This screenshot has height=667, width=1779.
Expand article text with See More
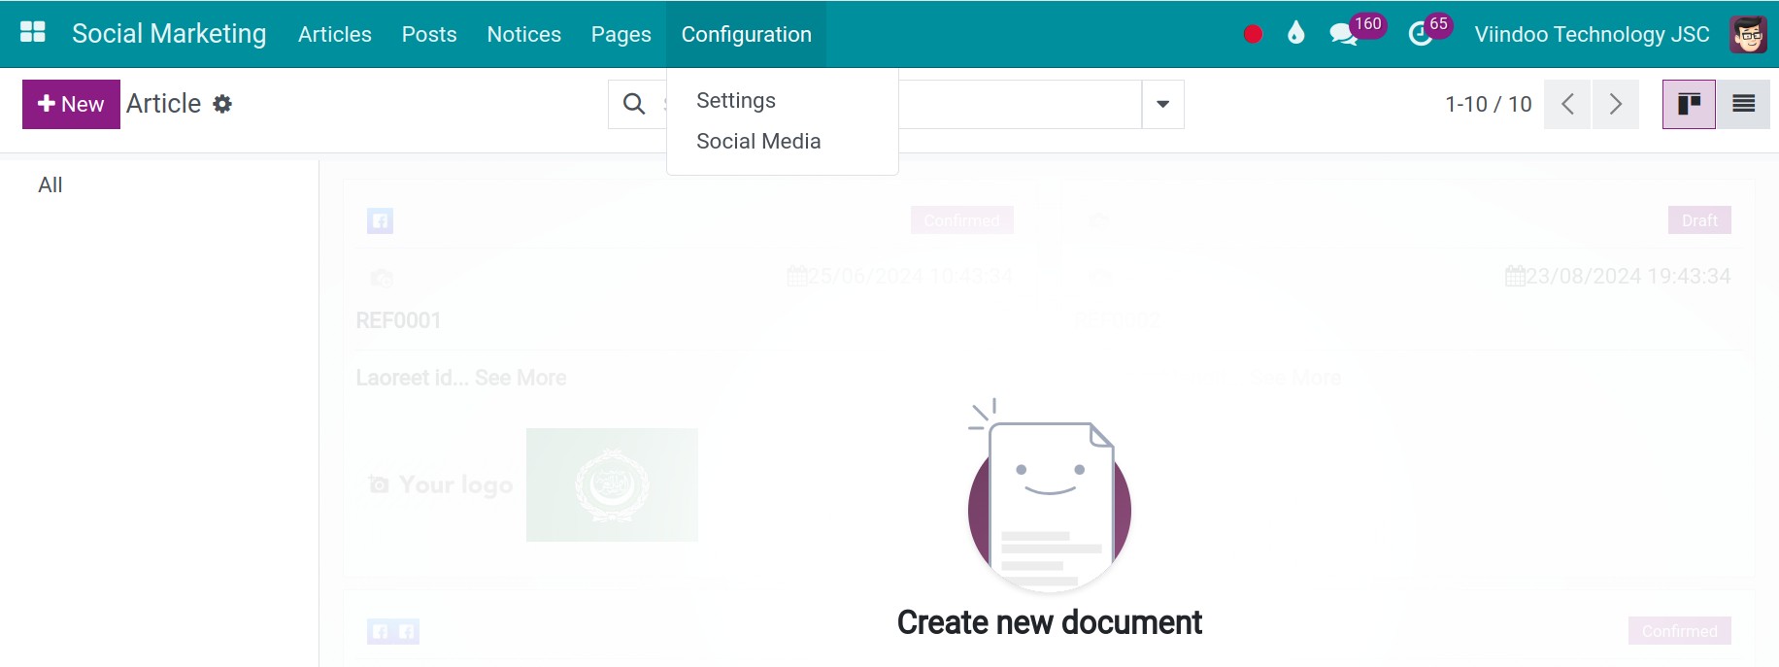(x=520, y=378)
